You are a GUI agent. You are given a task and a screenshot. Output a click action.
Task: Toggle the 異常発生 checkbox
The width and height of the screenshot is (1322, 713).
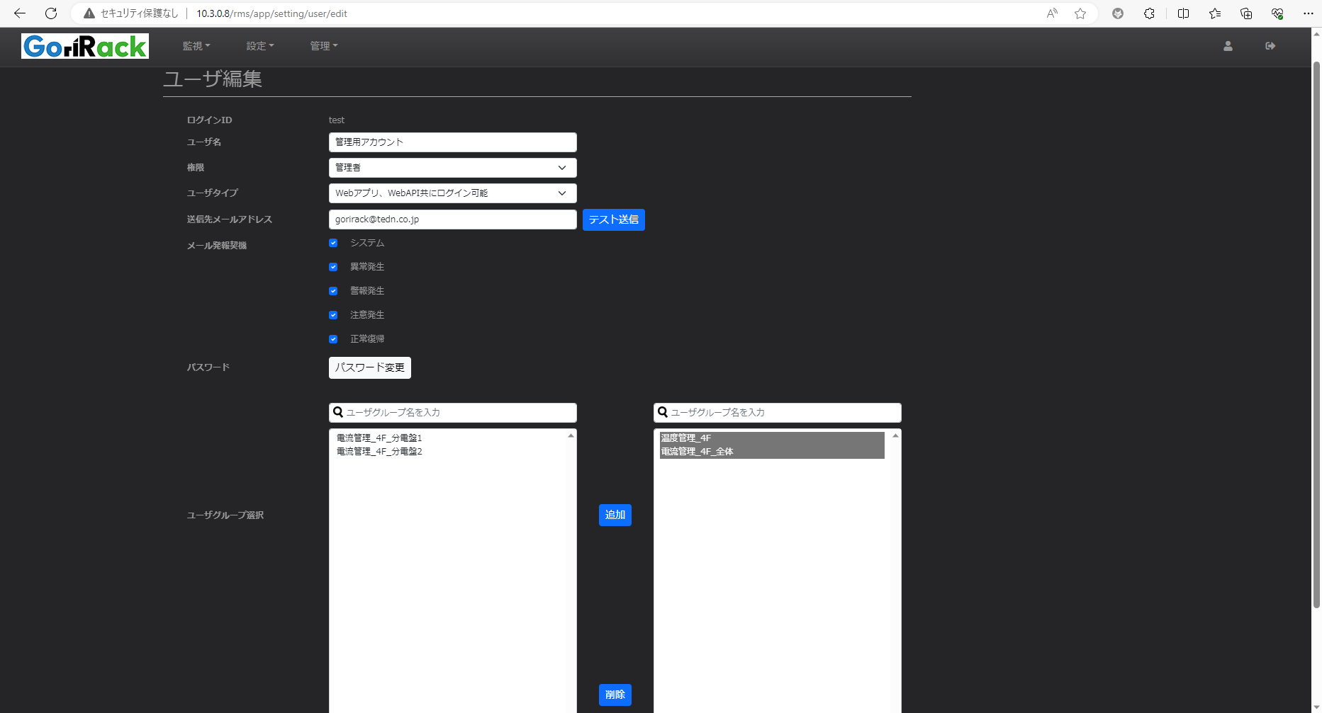[x=333, y=267]
